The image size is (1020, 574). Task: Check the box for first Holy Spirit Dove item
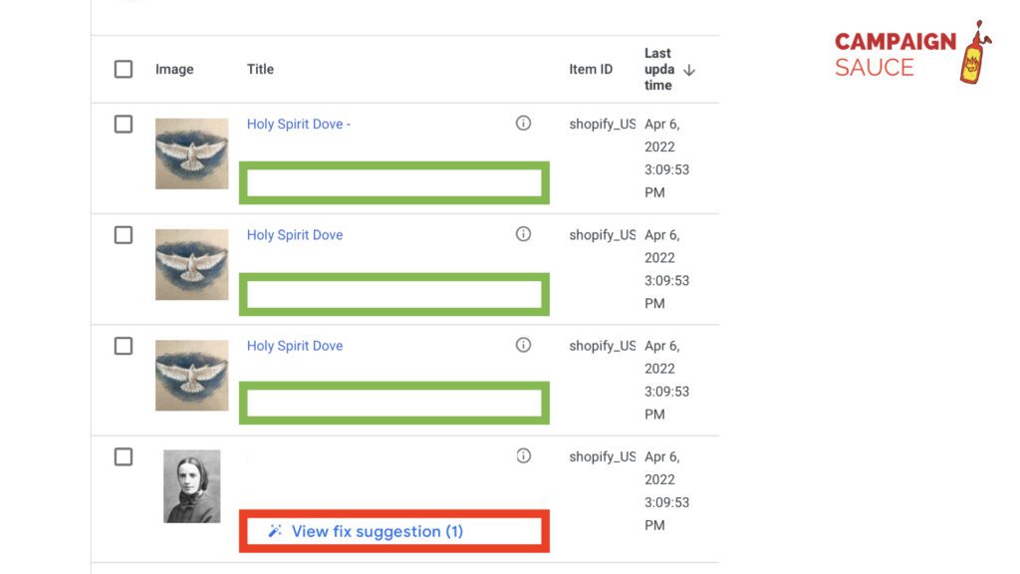(x=123, y=125)
